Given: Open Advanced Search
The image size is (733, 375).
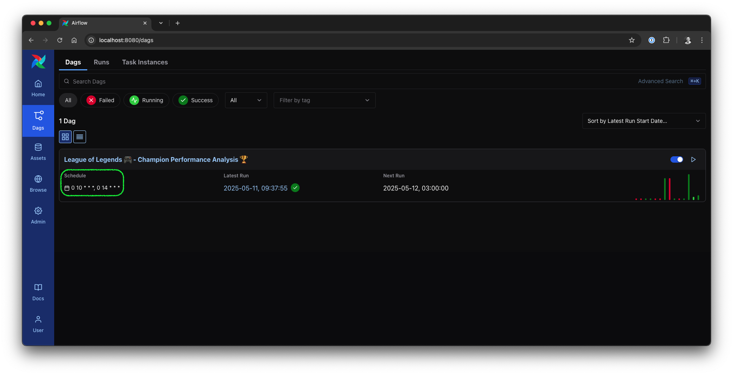Looking at the screenshot, I should click(660, 81).
